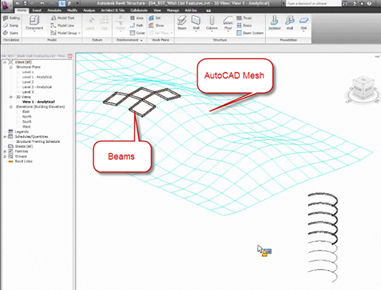This screenshot has height=290, width=381.
Task: Select the Truss tool
Action: (244, 18)
